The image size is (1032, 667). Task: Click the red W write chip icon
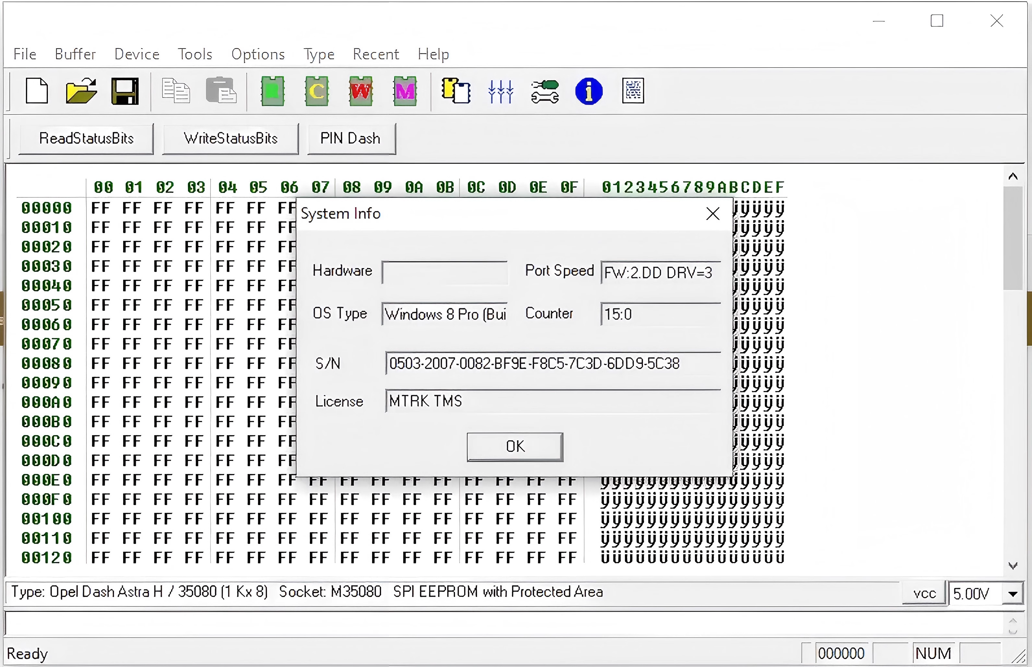tap(361, 91)
